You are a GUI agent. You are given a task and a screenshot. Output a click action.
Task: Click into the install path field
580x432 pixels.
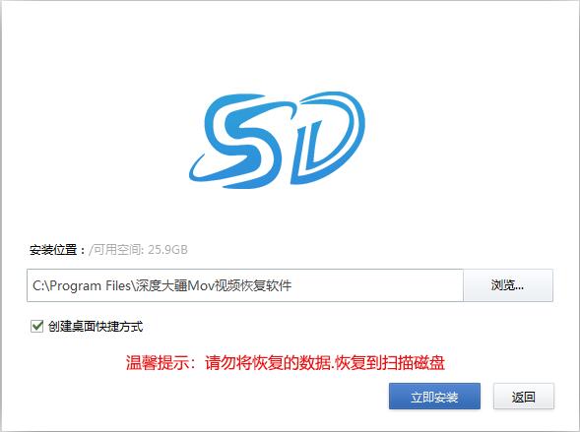[x=245, y=285]
